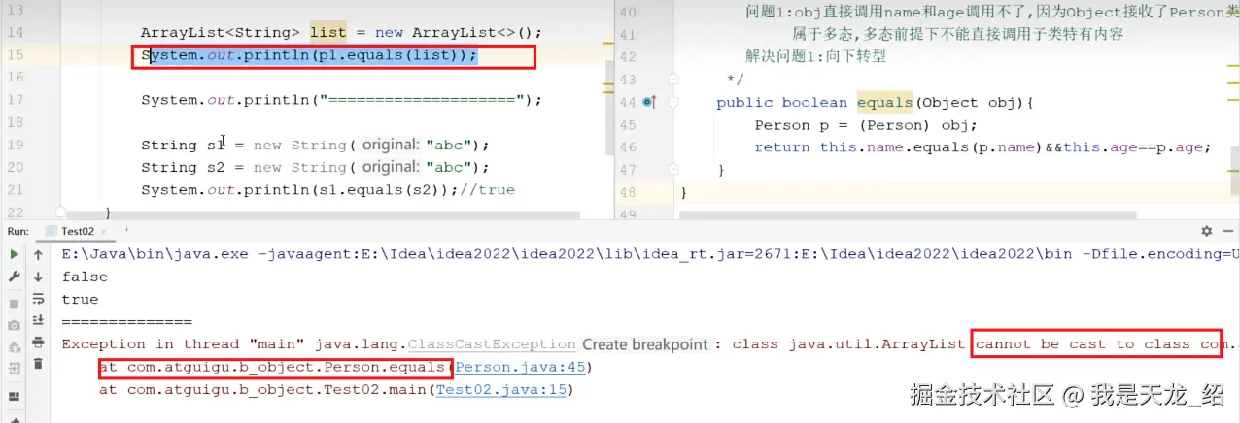This screenshot has height=423, width=1240.
Task: Click the restore layout icon in Run sidebar
Action: tap(14, 397)
